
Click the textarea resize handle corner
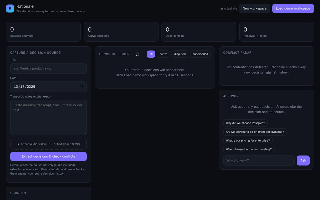pos(85,133)
